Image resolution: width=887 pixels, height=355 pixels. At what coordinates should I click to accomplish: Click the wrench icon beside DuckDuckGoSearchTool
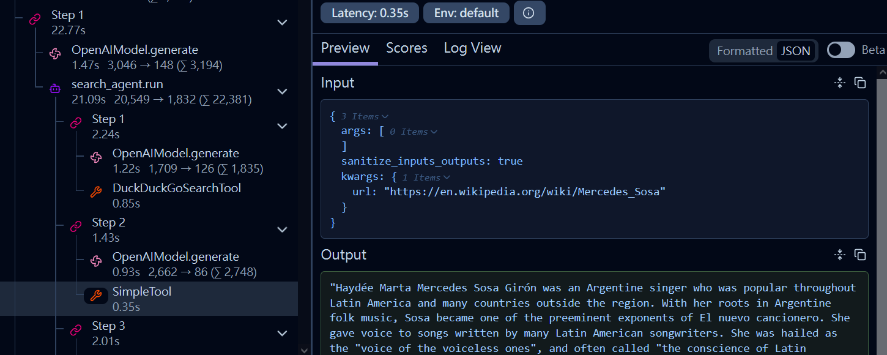[96, 192]
